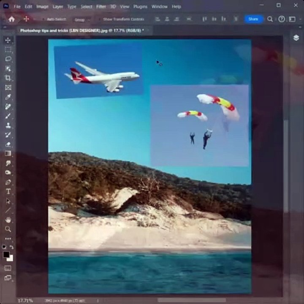Screen dimensions: 304x304
Task: Select the Hand tool
Action: pos(8,220)
